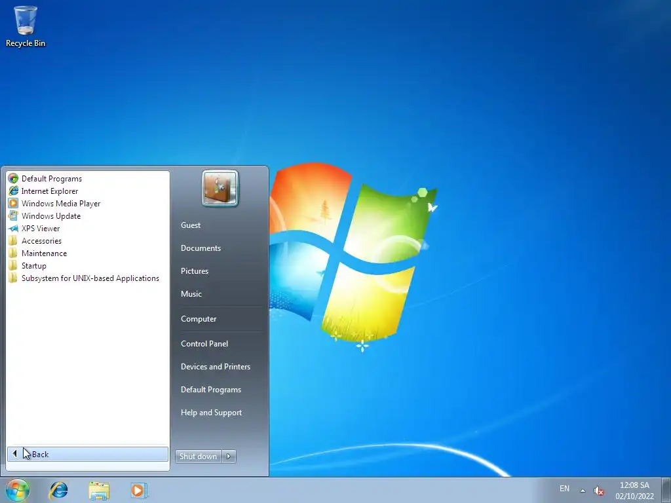Screen dimensions: 671x503
Task: Click the Back button in Start menu
Action: point(88,455)
